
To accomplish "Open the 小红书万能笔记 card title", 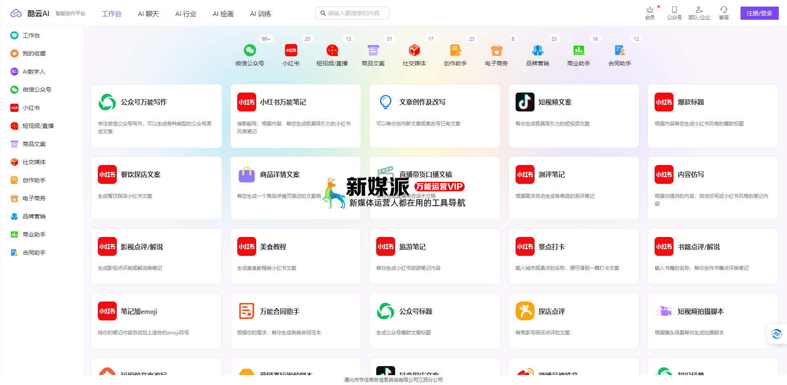I will point(283,102).
